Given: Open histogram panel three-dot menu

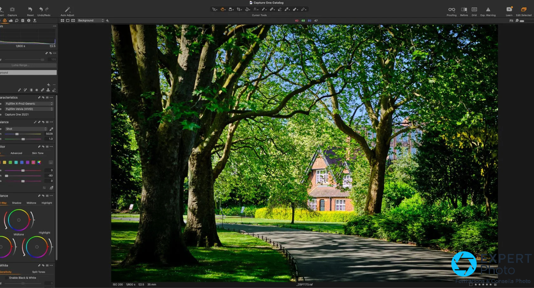Looking at the screenshot, I should point(54,26).
